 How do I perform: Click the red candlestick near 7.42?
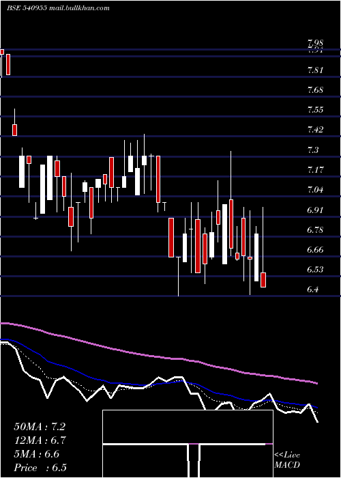pyautogui.click(x=14, y=130)
